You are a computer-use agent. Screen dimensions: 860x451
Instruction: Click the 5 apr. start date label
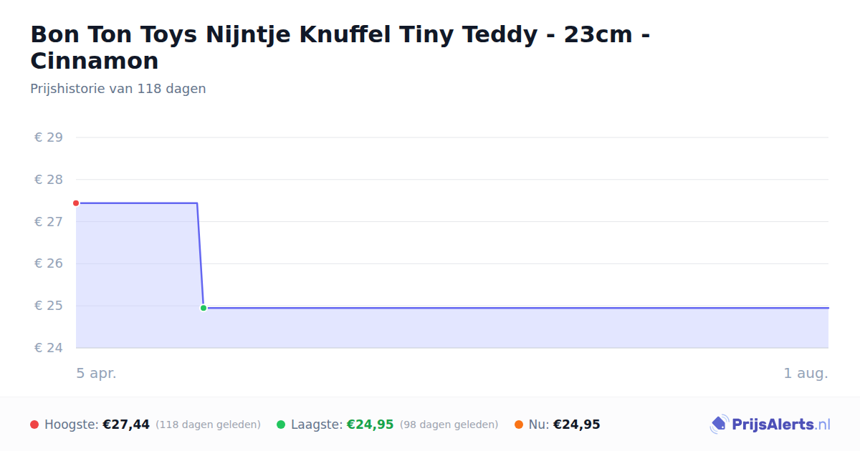[97, 373]
